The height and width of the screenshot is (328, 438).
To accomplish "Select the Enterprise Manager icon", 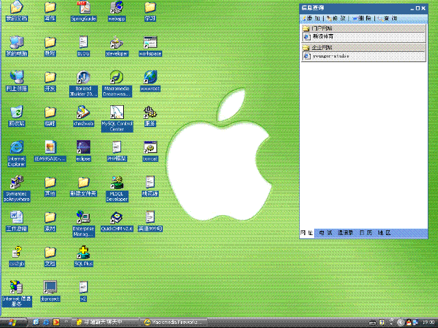I will [x=83, y=223].
